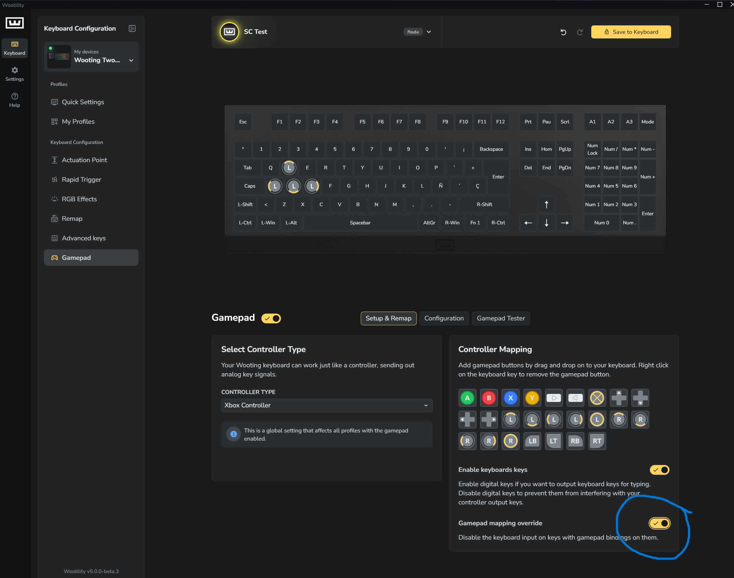This screenshot has width=734, height=578.
Task: Switch to the Configuration tab
Action: click(444, 318)
